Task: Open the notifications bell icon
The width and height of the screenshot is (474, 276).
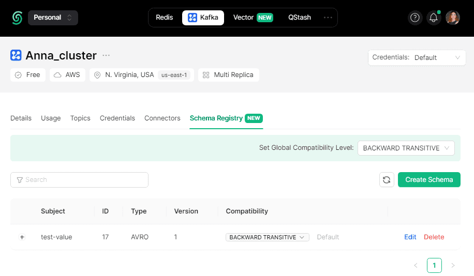Action: click(434, 18)
